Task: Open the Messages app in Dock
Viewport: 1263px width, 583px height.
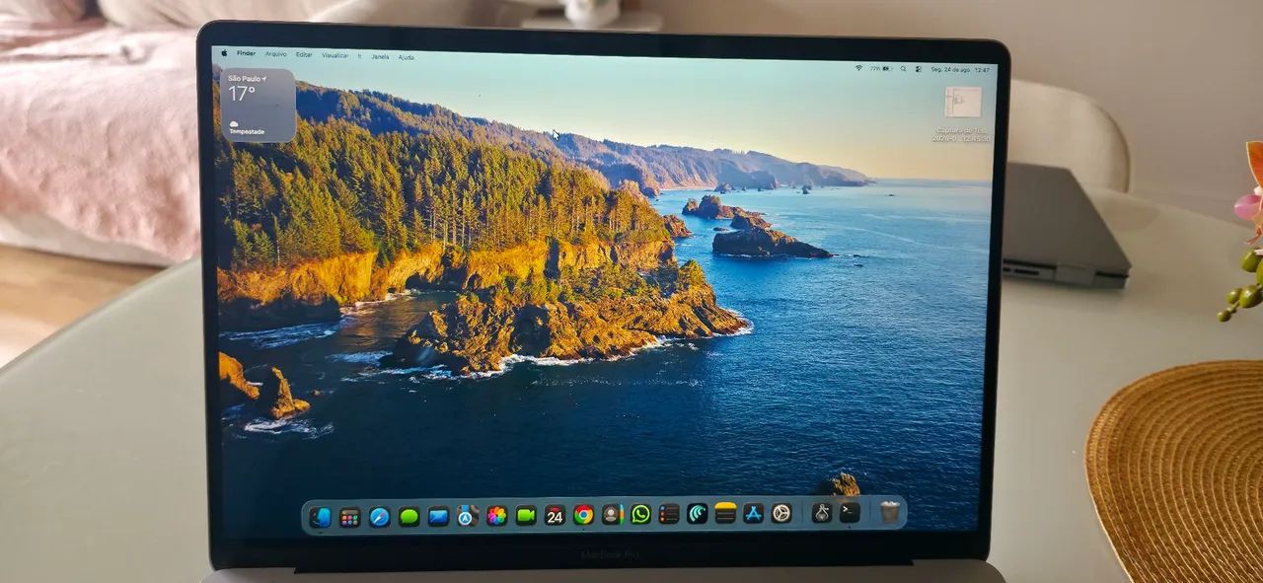Action: [409, 516]
